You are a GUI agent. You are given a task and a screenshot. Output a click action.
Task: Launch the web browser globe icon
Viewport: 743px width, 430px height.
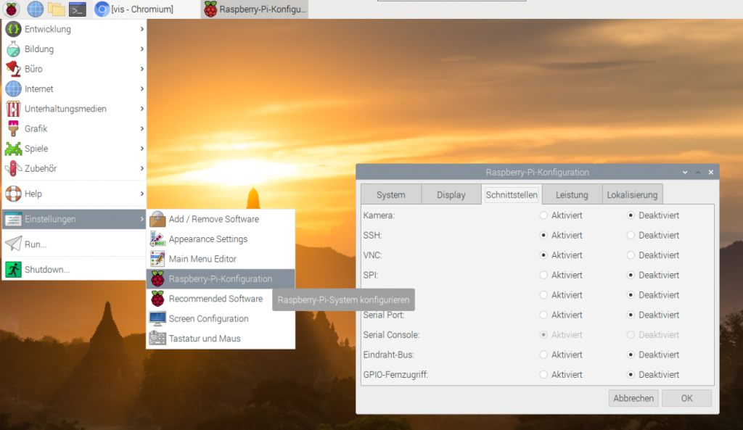pyautogui.click(x=34, y=9)
